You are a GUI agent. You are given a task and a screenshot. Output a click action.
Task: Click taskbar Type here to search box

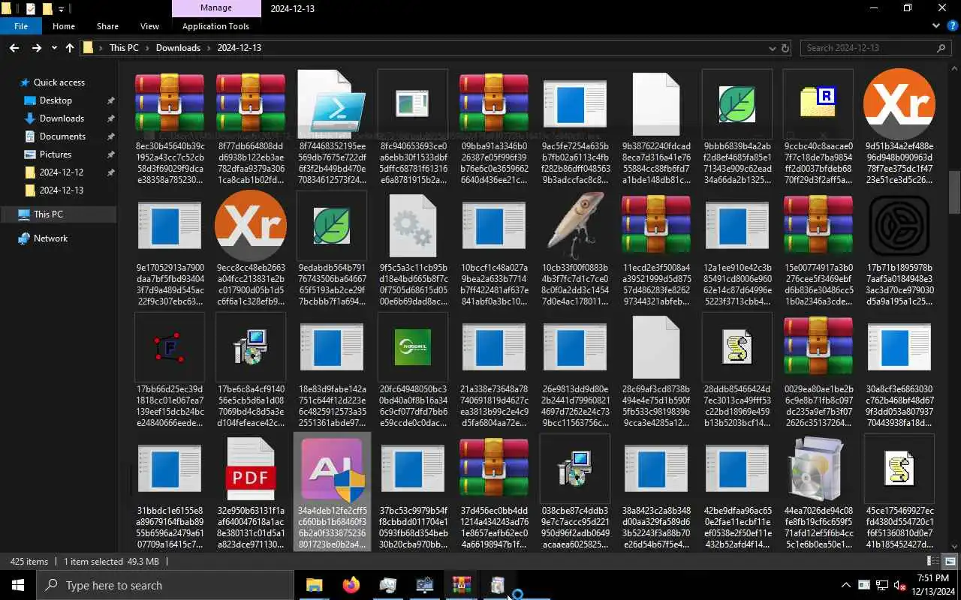click(x=165, y=585)
